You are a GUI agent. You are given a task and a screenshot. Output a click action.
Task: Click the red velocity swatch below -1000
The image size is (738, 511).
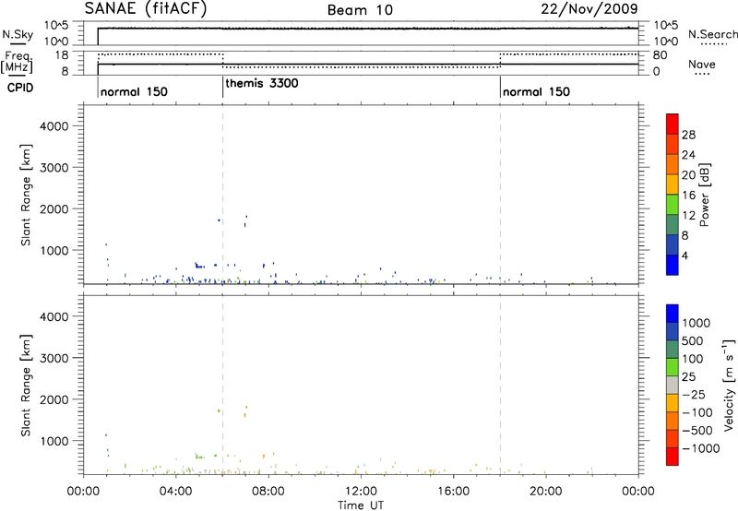coord(673,457)
